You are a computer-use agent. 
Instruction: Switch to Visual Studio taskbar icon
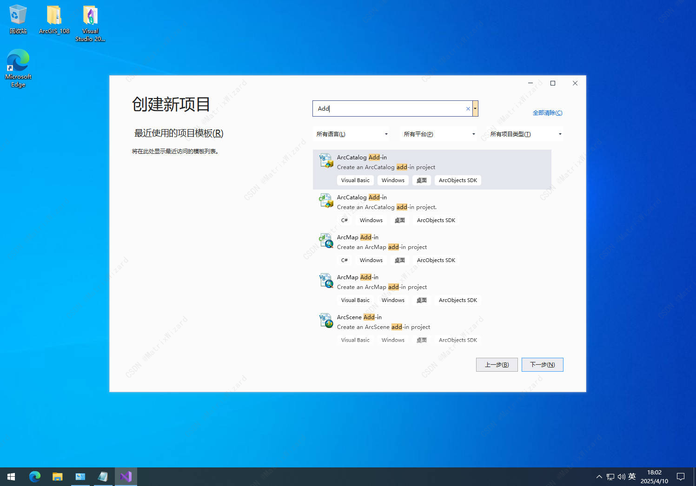click(x=126, y=477)
